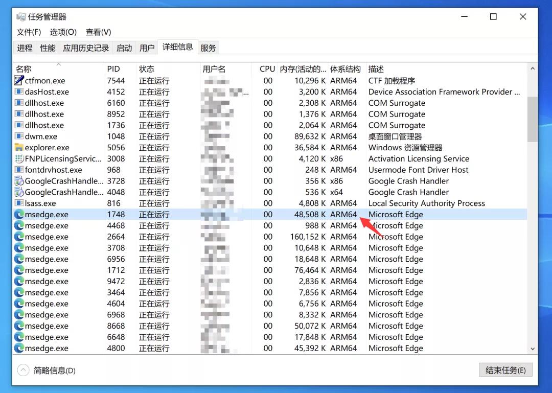Open the 文件(F) menu
The image size is (552, 393).
click(x=28, y=32)
